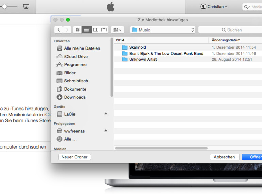Eject the LaCie drive
Screen dimensions: 262x196
tap(105, 114)
